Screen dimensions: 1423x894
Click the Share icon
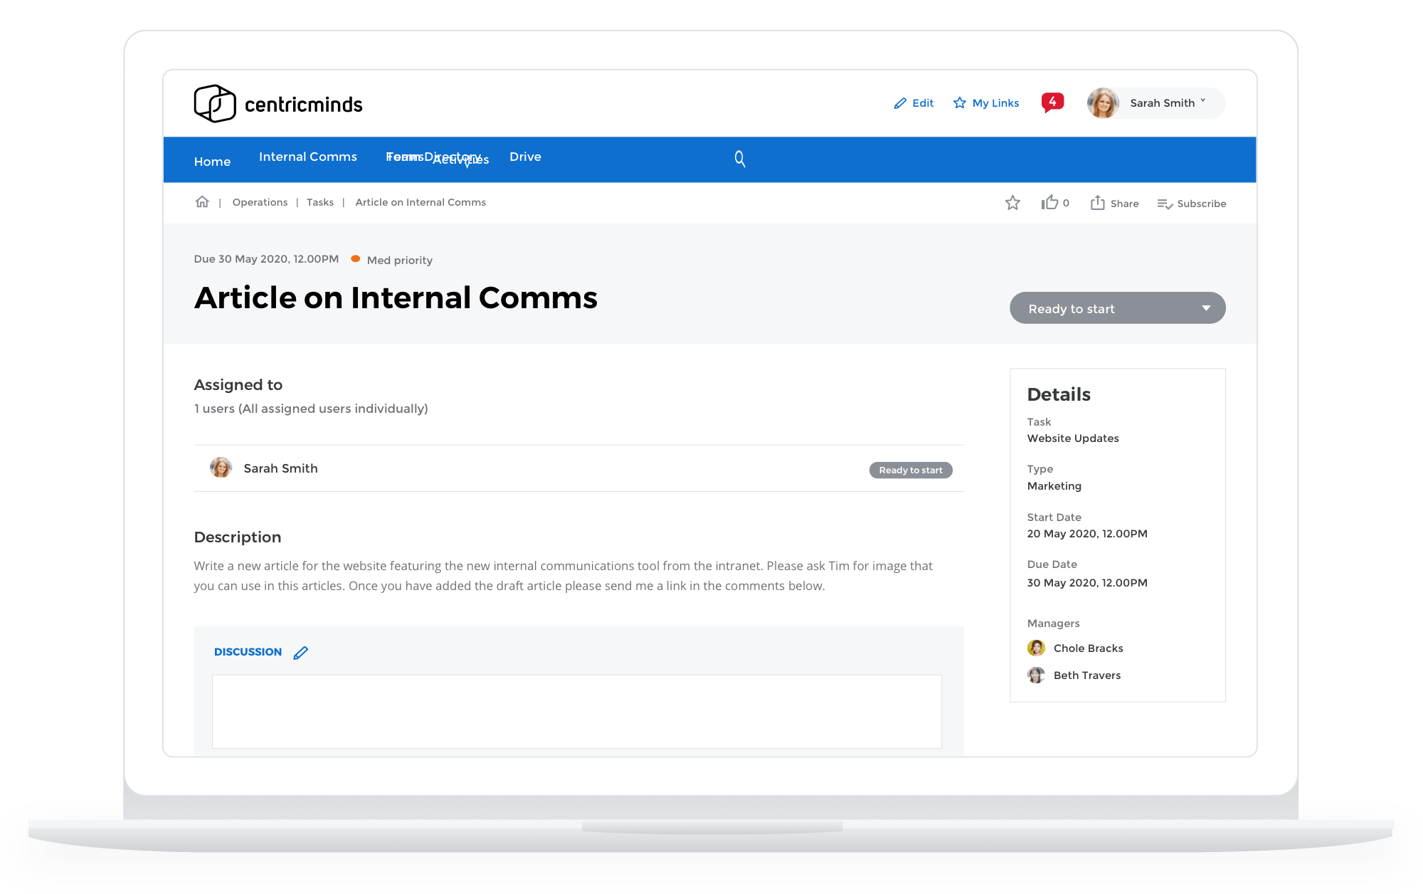1098,203
